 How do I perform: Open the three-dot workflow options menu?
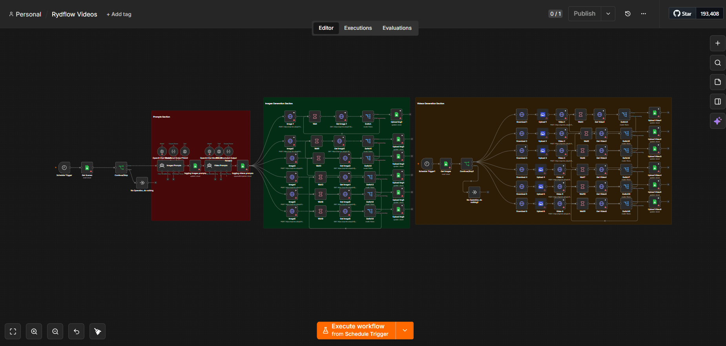click(x=644, y=14)
